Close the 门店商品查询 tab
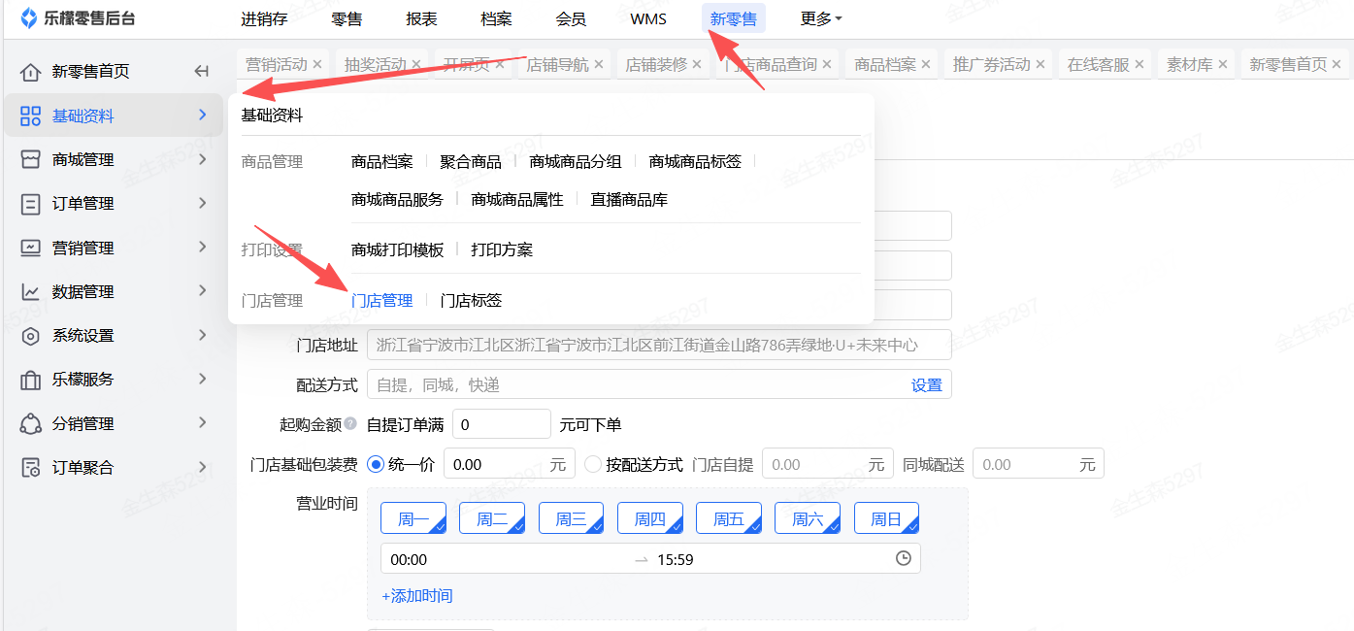The width and height of the screenshot is (1354, 631). (827, 65)
